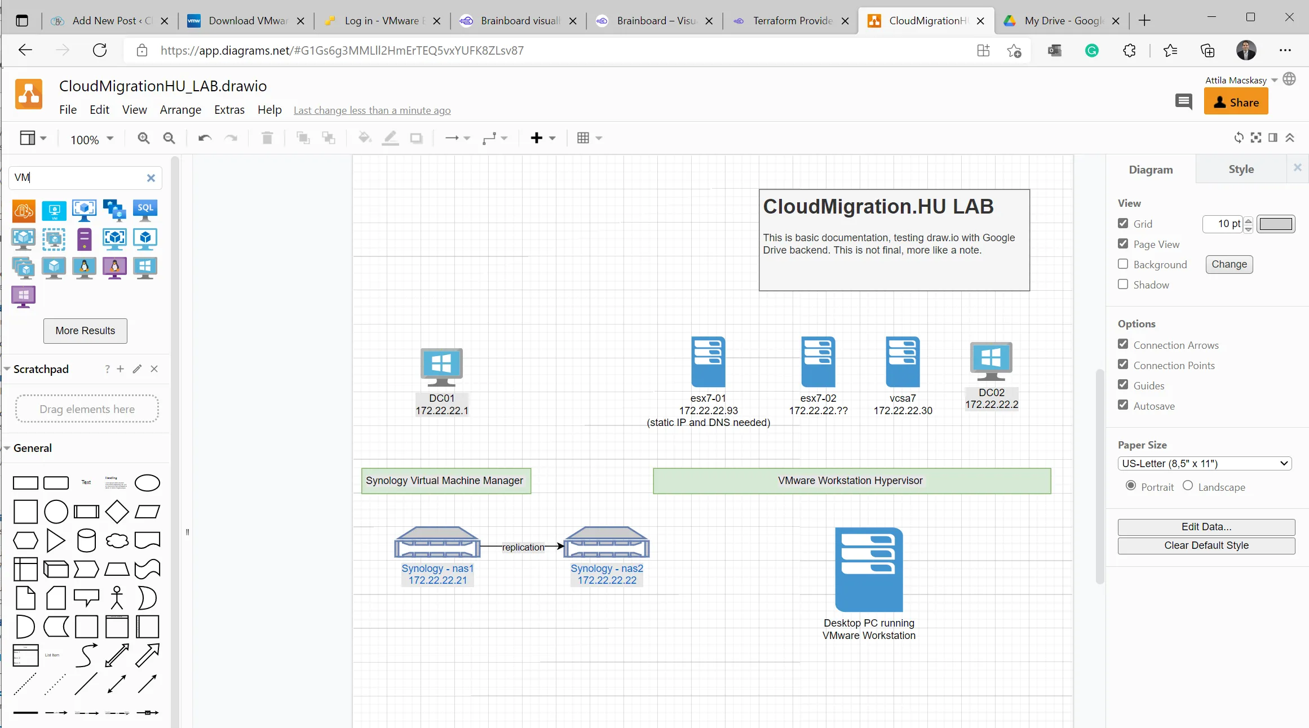1309x728 pixels.
Task: Open the Edit menu
Action: 99,110
